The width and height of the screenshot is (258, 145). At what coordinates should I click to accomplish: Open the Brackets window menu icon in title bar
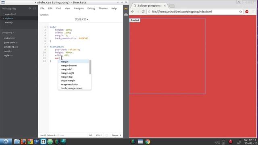(3, 2)
